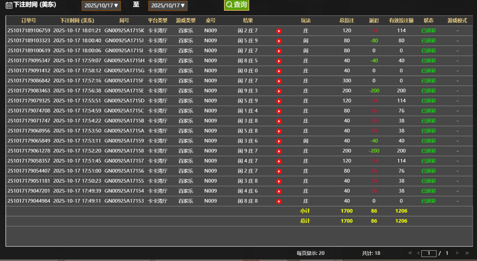Go to the next page arrow
The width and height of the screenshot is (477, 261).
click(457, 253)
